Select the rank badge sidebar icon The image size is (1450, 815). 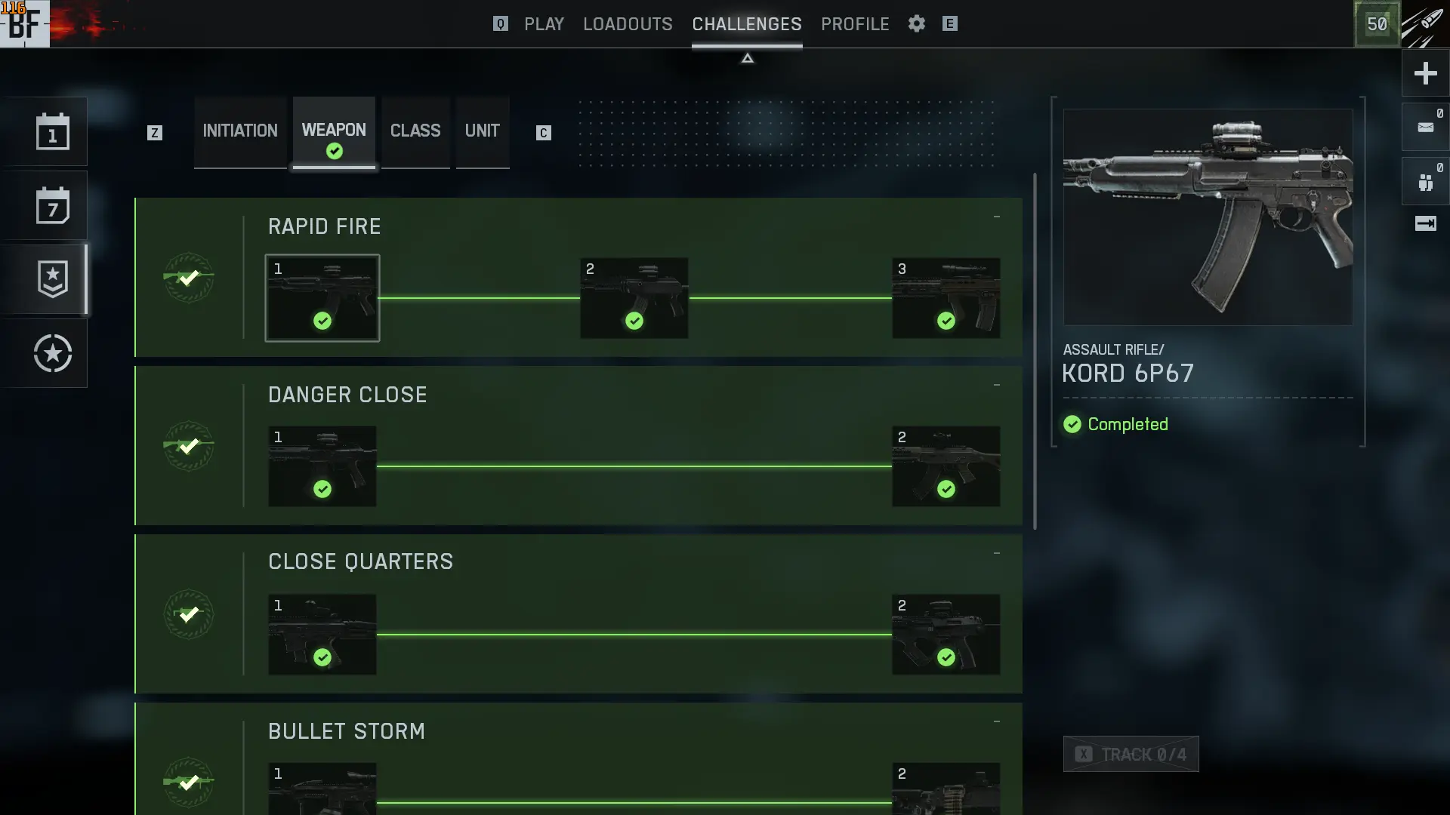pyautogui.click(x=52, y=279)
